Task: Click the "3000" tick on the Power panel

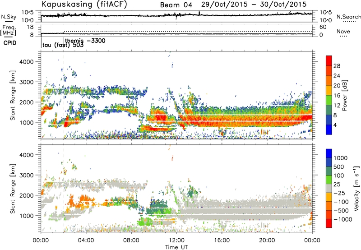Action: pos(26,82)
